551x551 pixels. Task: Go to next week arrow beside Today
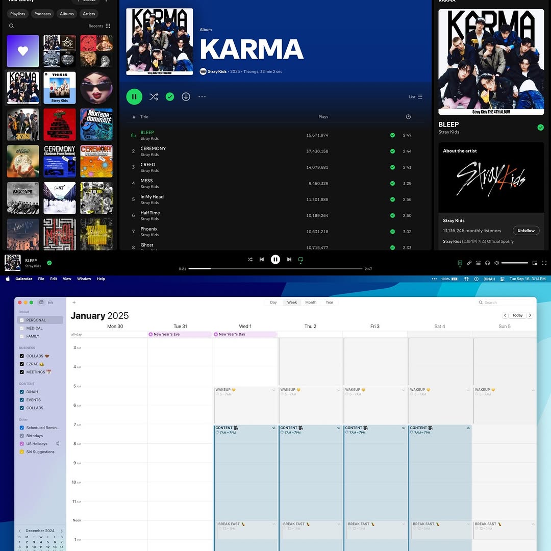click(x=530, y=315)
